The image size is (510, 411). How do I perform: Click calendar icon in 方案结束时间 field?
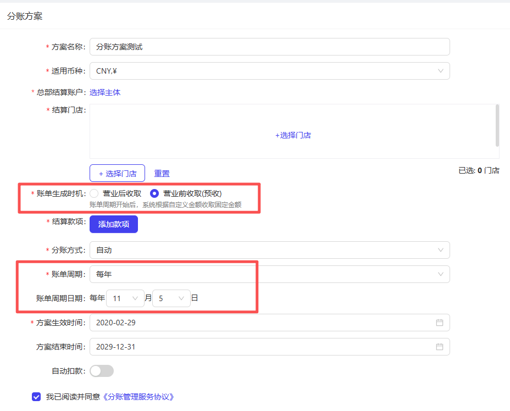pos(439,347)
